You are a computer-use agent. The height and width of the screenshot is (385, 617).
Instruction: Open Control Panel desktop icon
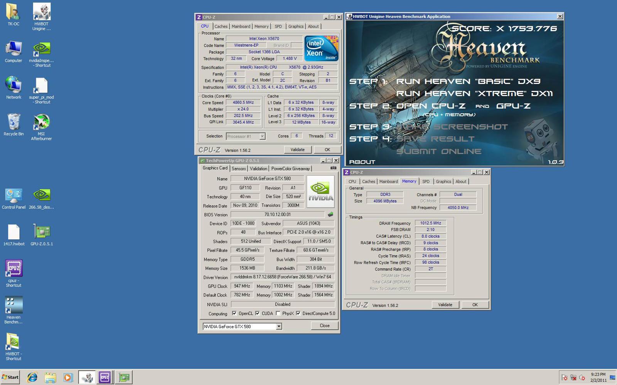(x=13, y=198)
